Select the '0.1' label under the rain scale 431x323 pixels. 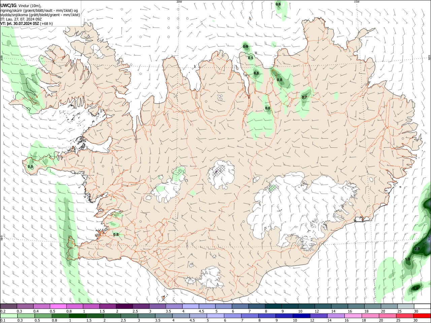point(3,321)
